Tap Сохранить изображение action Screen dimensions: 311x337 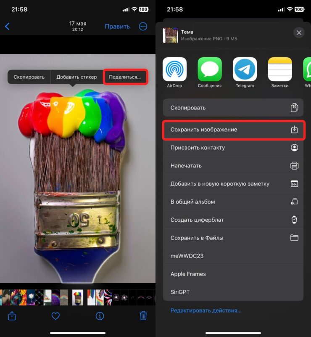tap(233, 130)
